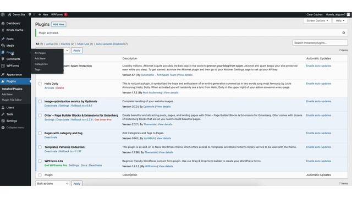The image size is (352, 198).
Task: Click the Appearance paintbrush icon
Action: 3,75
